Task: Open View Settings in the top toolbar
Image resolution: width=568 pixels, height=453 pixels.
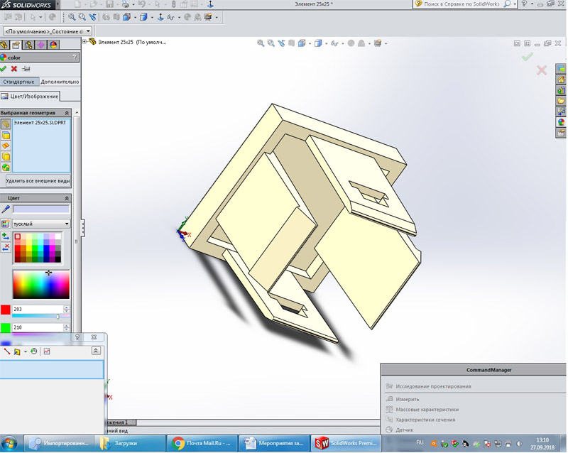Action: pyautogui.click(x=208, y=16)
